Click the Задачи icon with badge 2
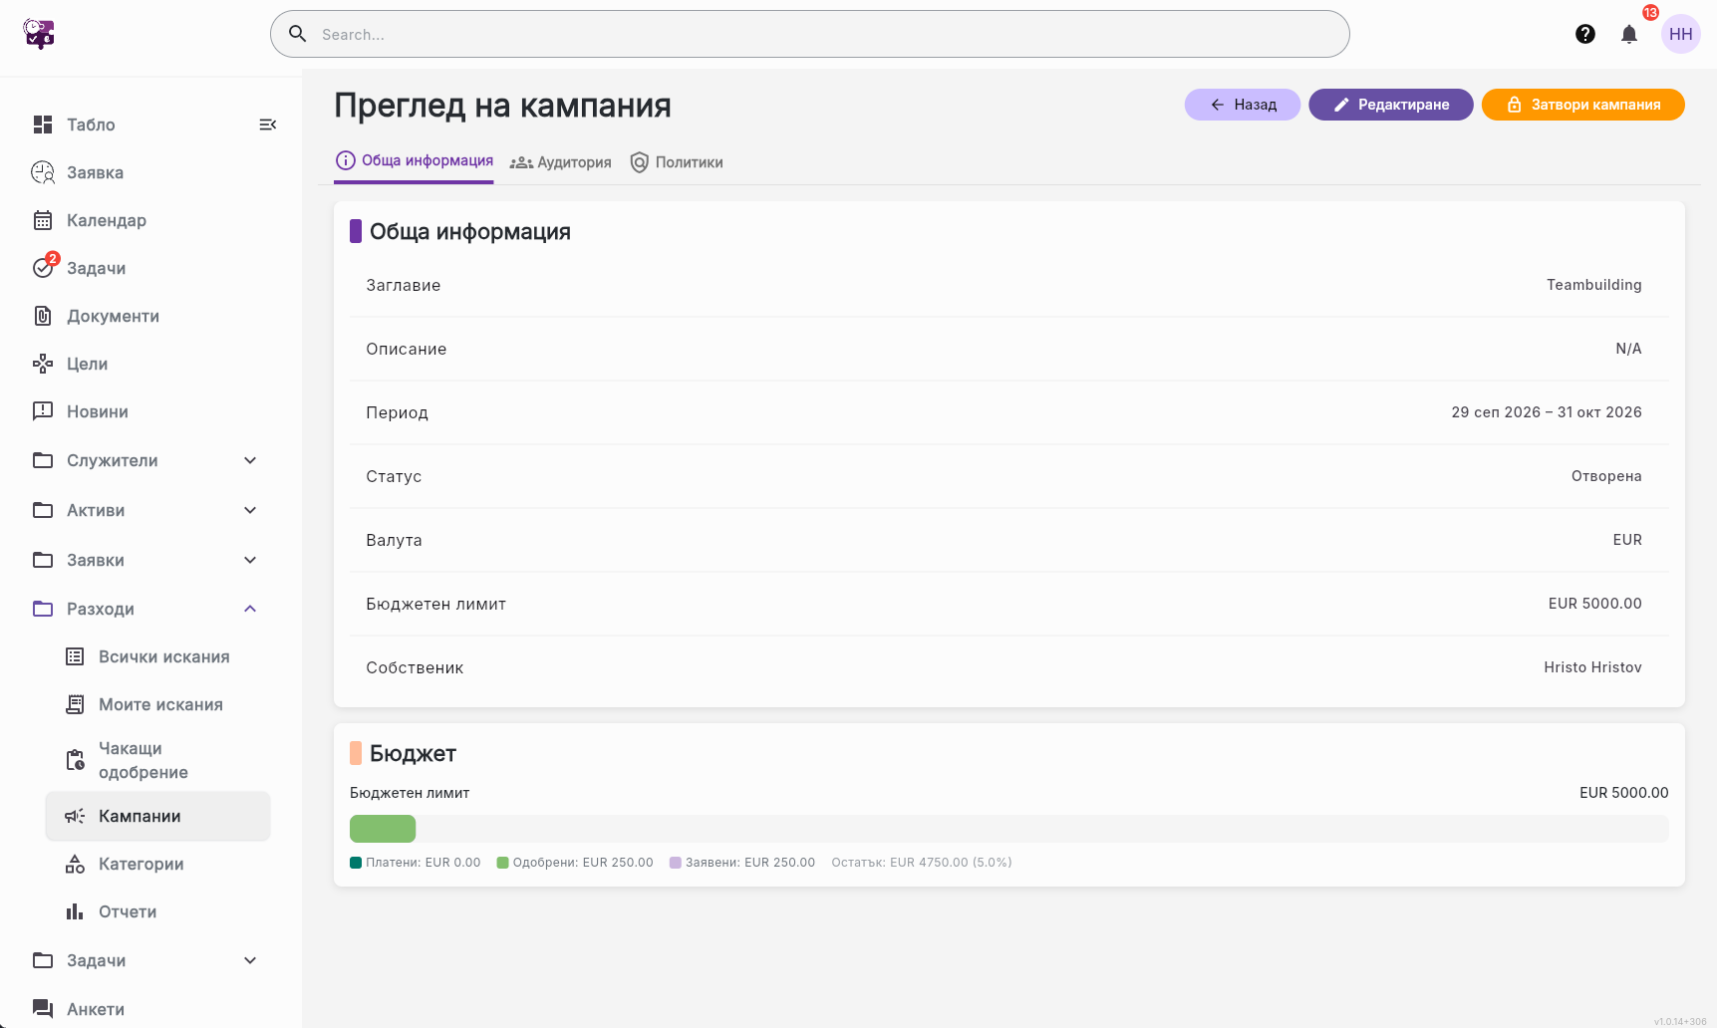Screen dimensions: 1717x1028 tap(43, 268)
